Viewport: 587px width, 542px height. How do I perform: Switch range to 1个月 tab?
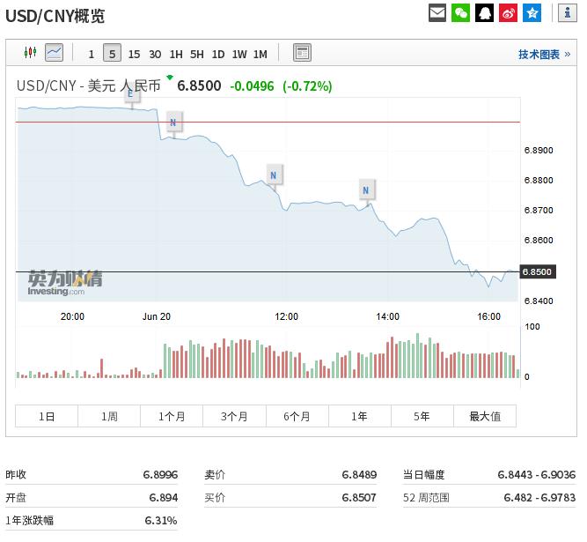coord(172,416)
